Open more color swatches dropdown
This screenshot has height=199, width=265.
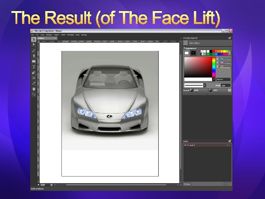[230, 53]
